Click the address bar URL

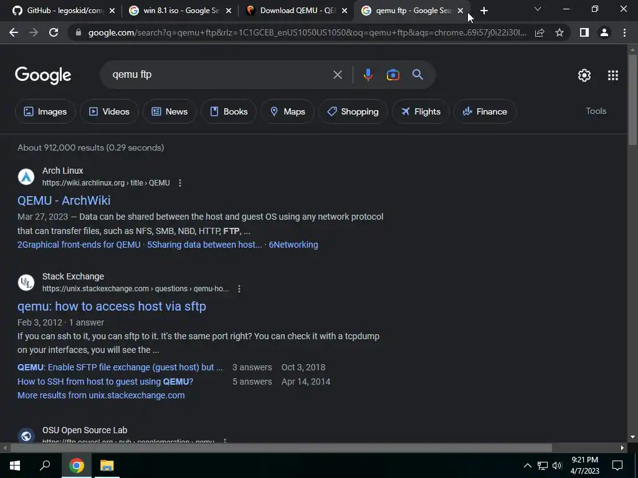tap(307, 32)
